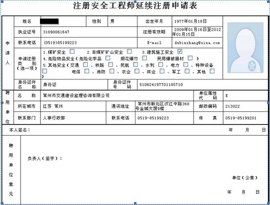This screenshot has height=205, width=270.
Task: Click the E-mail address value
Action: [x=197, y=43]
